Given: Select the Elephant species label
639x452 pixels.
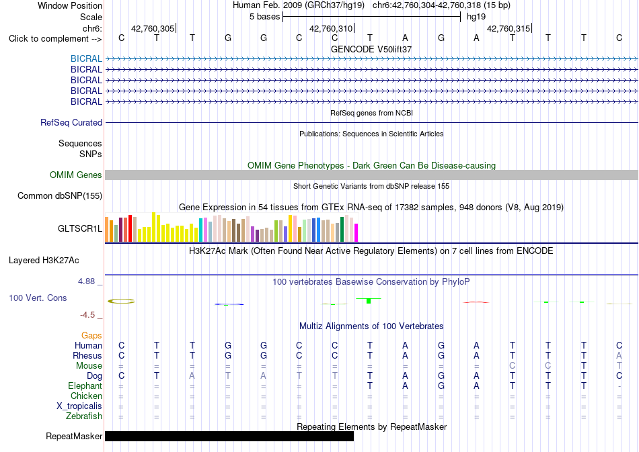Looking at the screenshot, I should coord(85,386).
